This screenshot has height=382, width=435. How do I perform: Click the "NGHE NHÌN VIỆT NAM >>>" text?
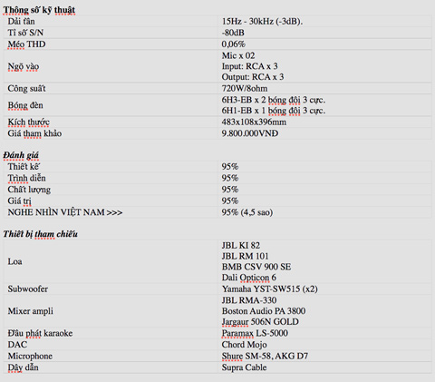point(65,212)
